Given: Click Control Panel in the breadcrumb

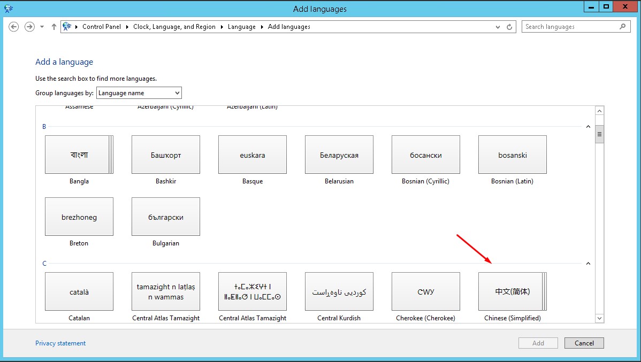Looking at the screenshot, I should pos(102,27).
